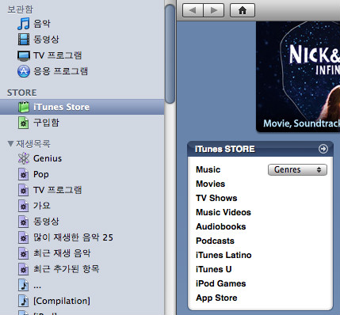Open the iTunes U section
340x315 pixels.
[213, 269]
